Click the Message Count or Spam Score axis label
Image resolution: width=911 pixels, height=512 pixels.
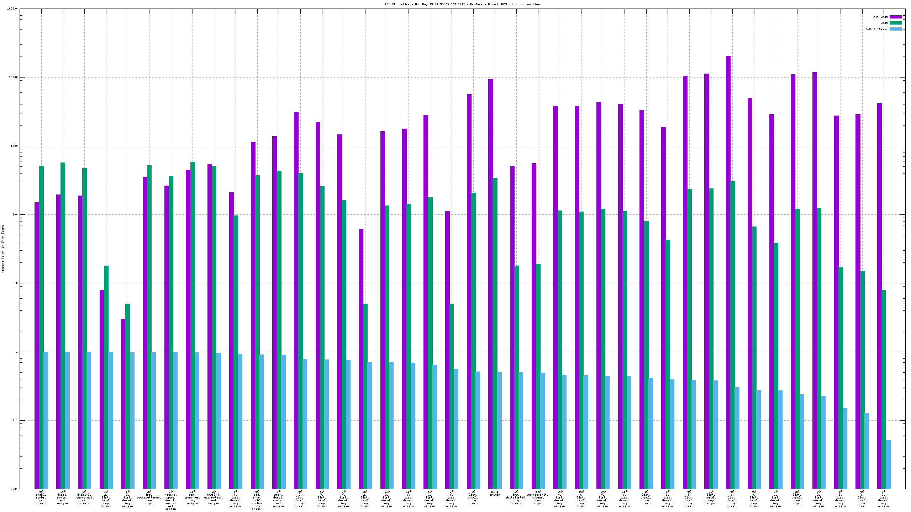point(3,249)
